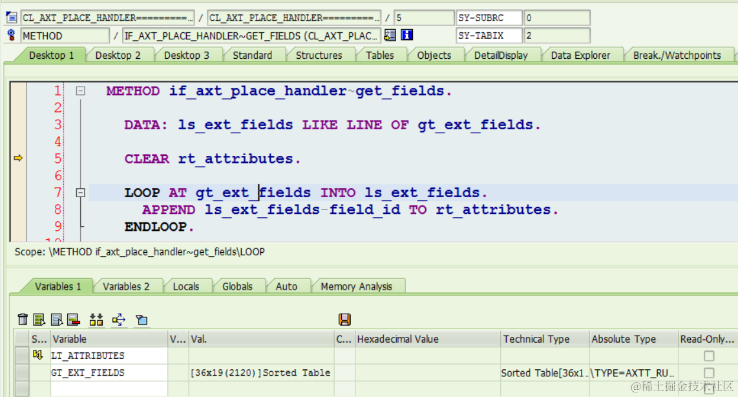Click the 'Sorted Table[36x1..' technical type cell
Screen dimensions: 738x397
coord(545,372)
